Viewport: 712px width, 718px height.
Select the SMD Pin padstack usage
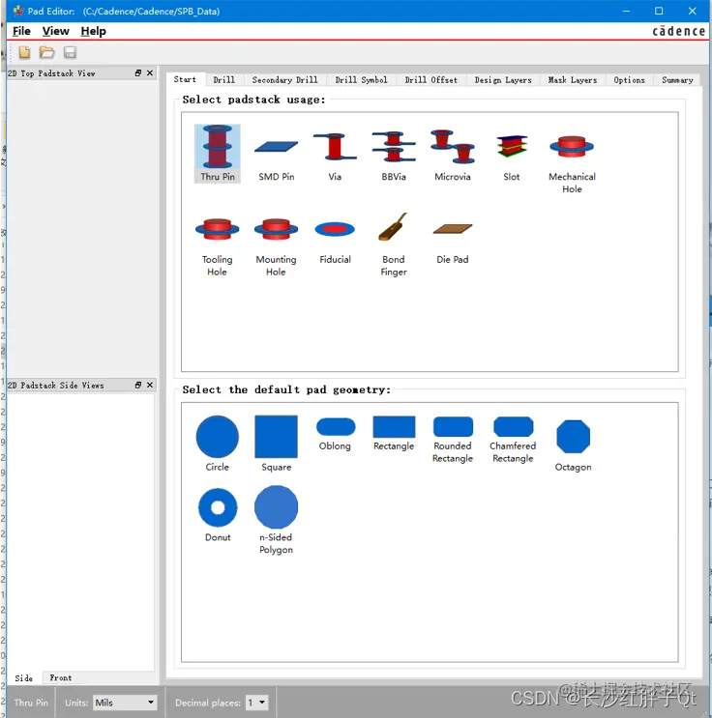[x=276, y=154]
